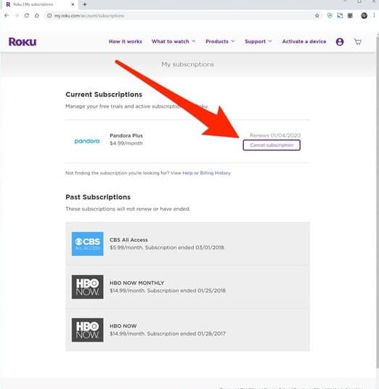
Task: Open Chrome three-dot menu
Action: [374, 15]
